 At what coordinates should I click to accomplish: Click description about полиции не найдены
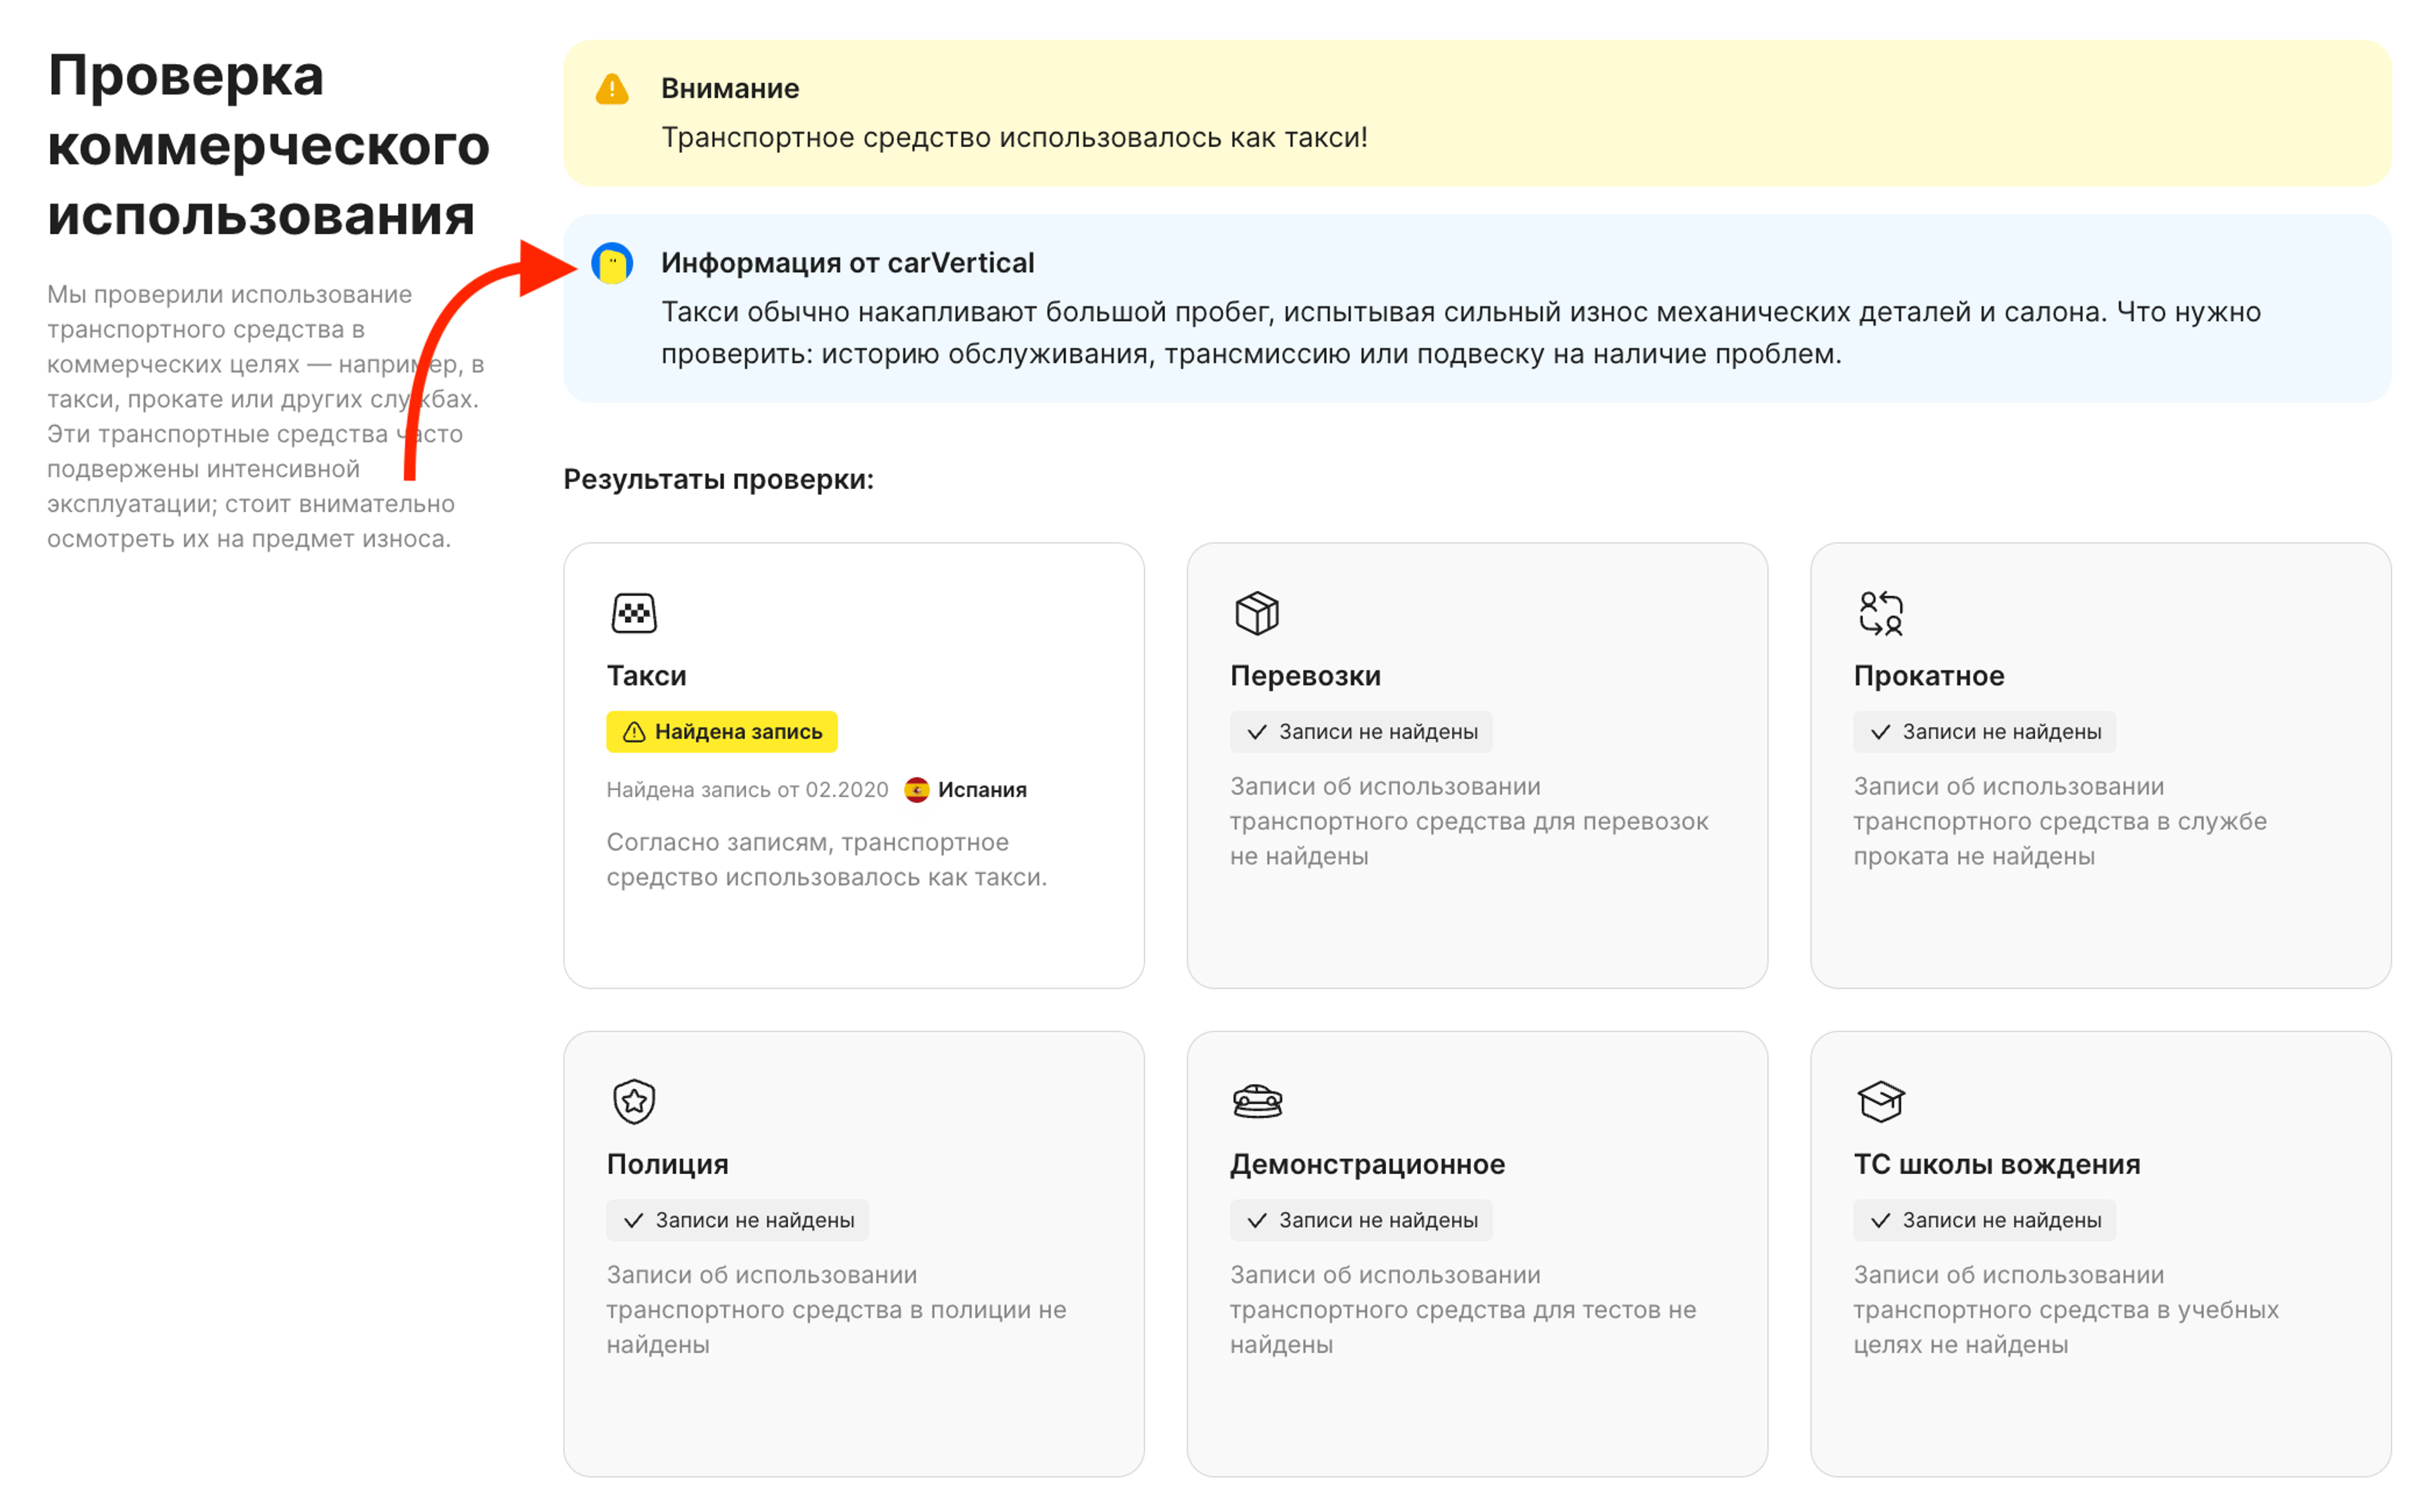click(837, 1310)
